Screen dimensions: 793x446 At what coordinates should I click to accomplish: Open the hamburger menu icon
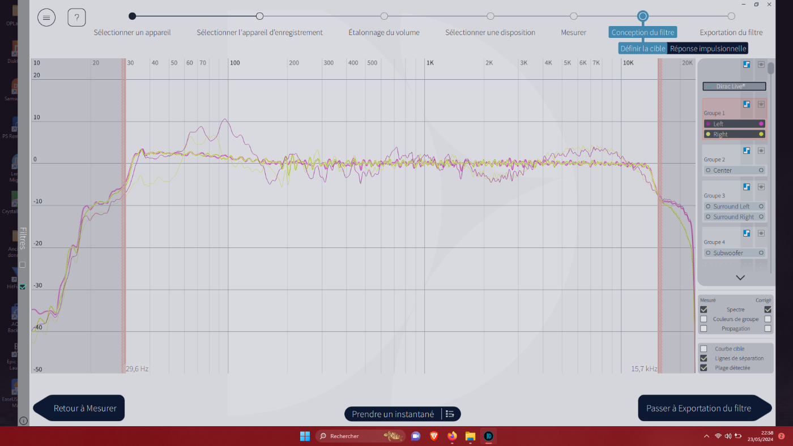[46, 18]
